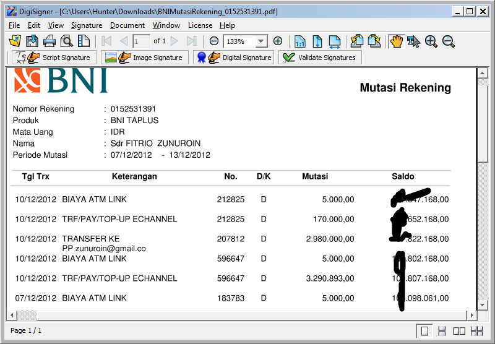Viewport: 495px width, 344px height.
Task: Click the amount 3.290.893,00
Action: click(x=330, y=278)
